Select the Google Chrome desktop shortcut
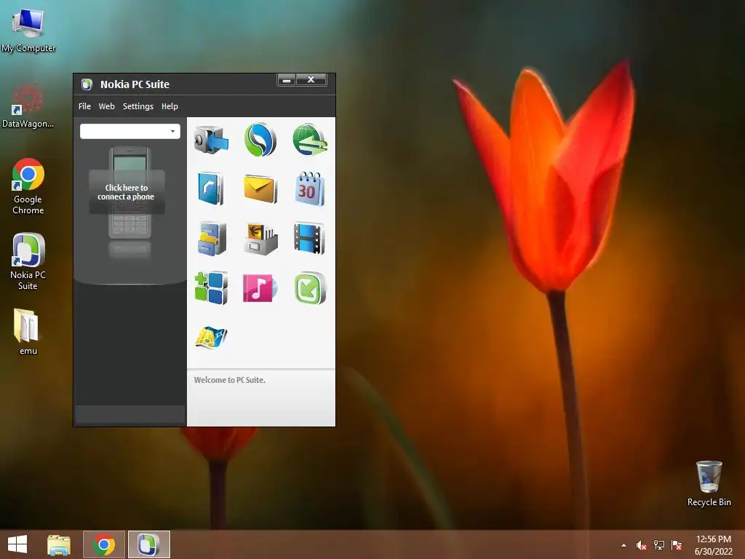The height and width of the screenshot is (559, 745). coord(28,186)
